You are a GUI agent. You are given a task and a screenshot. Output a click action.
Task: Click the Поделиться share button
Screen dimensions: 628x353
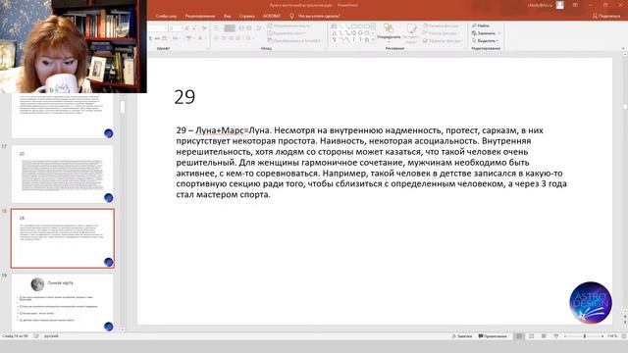pos(606,16)
